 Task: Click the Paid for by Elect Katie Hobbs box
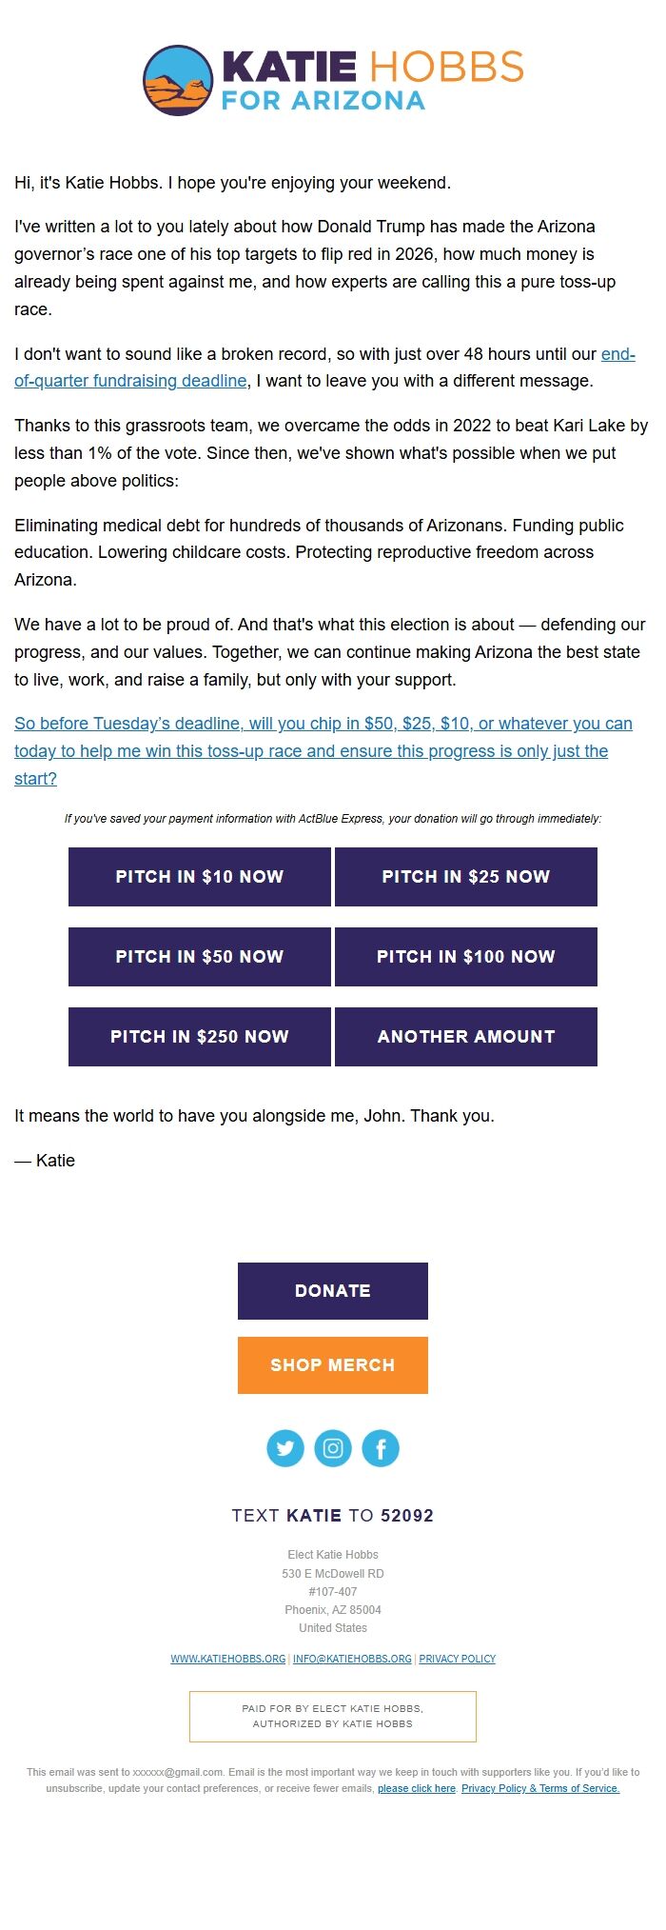coord(333,1716)
